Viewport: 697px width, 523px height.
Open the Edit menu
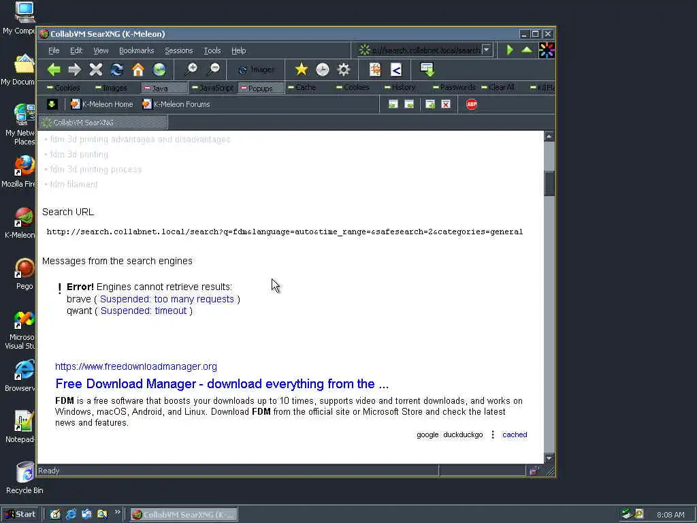76,50
